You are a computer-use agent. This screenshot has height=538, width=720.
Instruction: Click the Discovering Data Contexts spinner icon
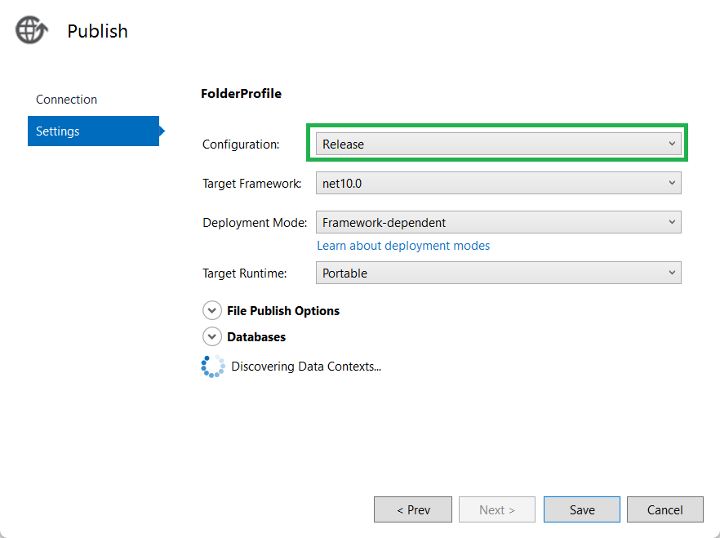[212, 366]
